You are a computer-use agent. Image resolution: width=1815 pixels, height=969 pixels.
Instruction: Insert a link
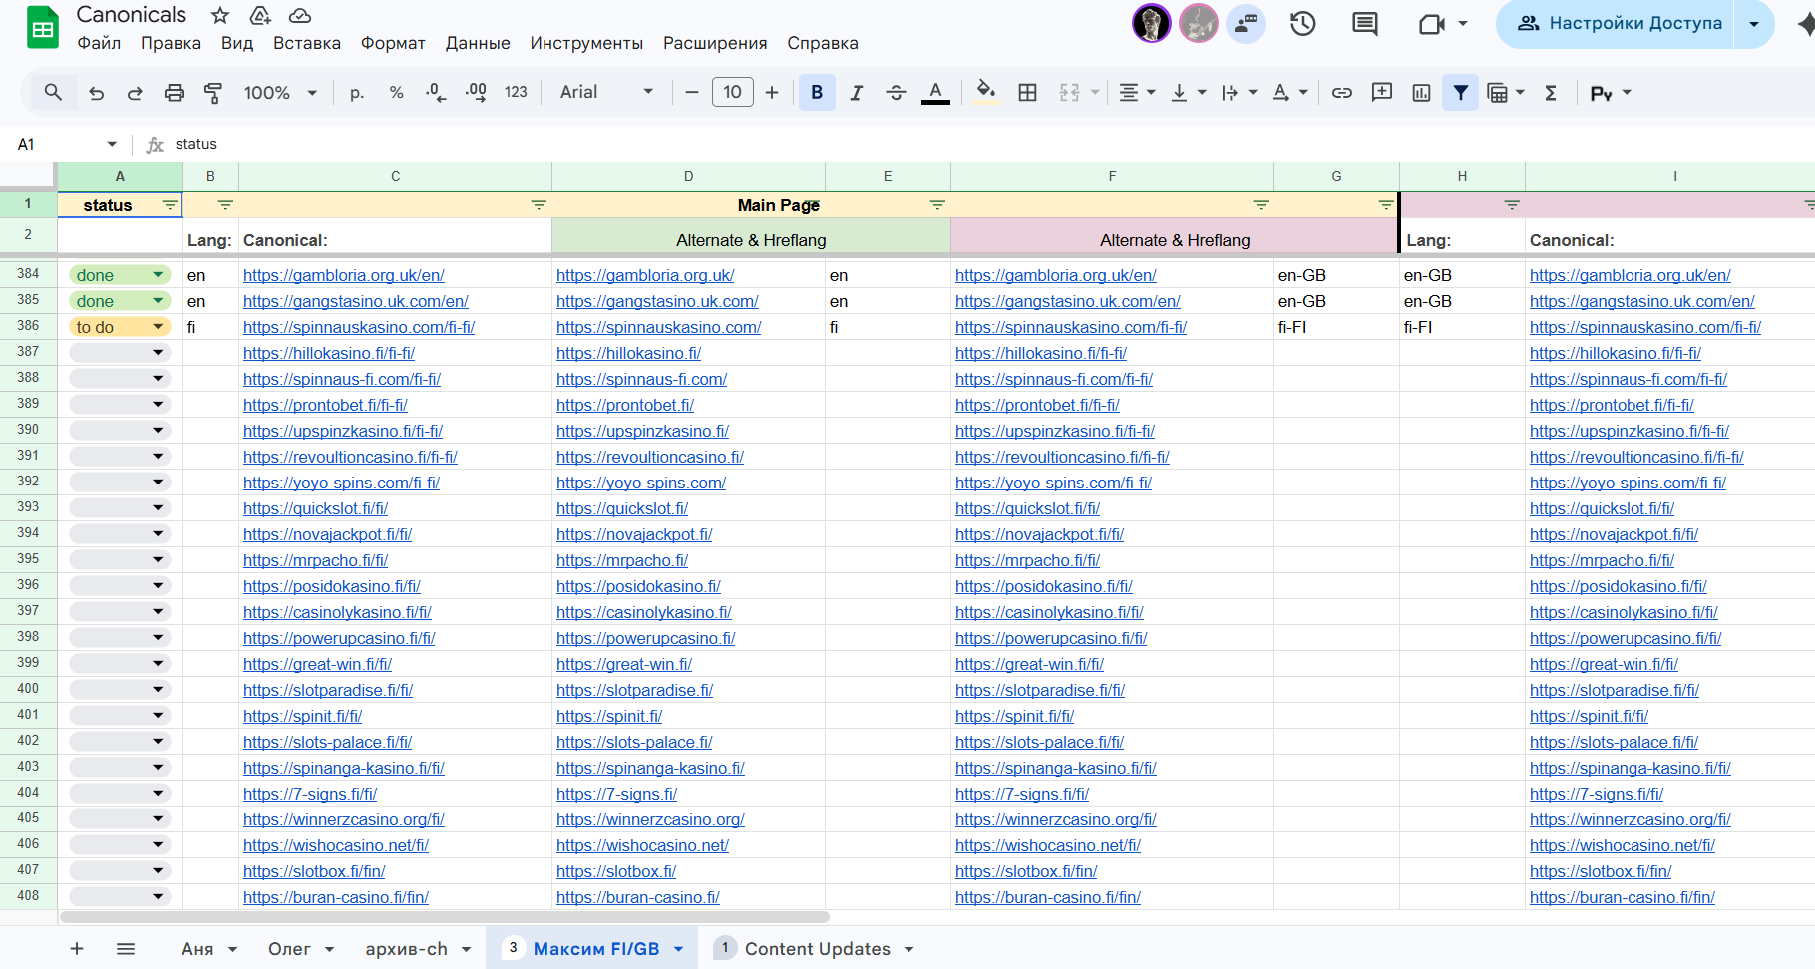coord(1342,93)
